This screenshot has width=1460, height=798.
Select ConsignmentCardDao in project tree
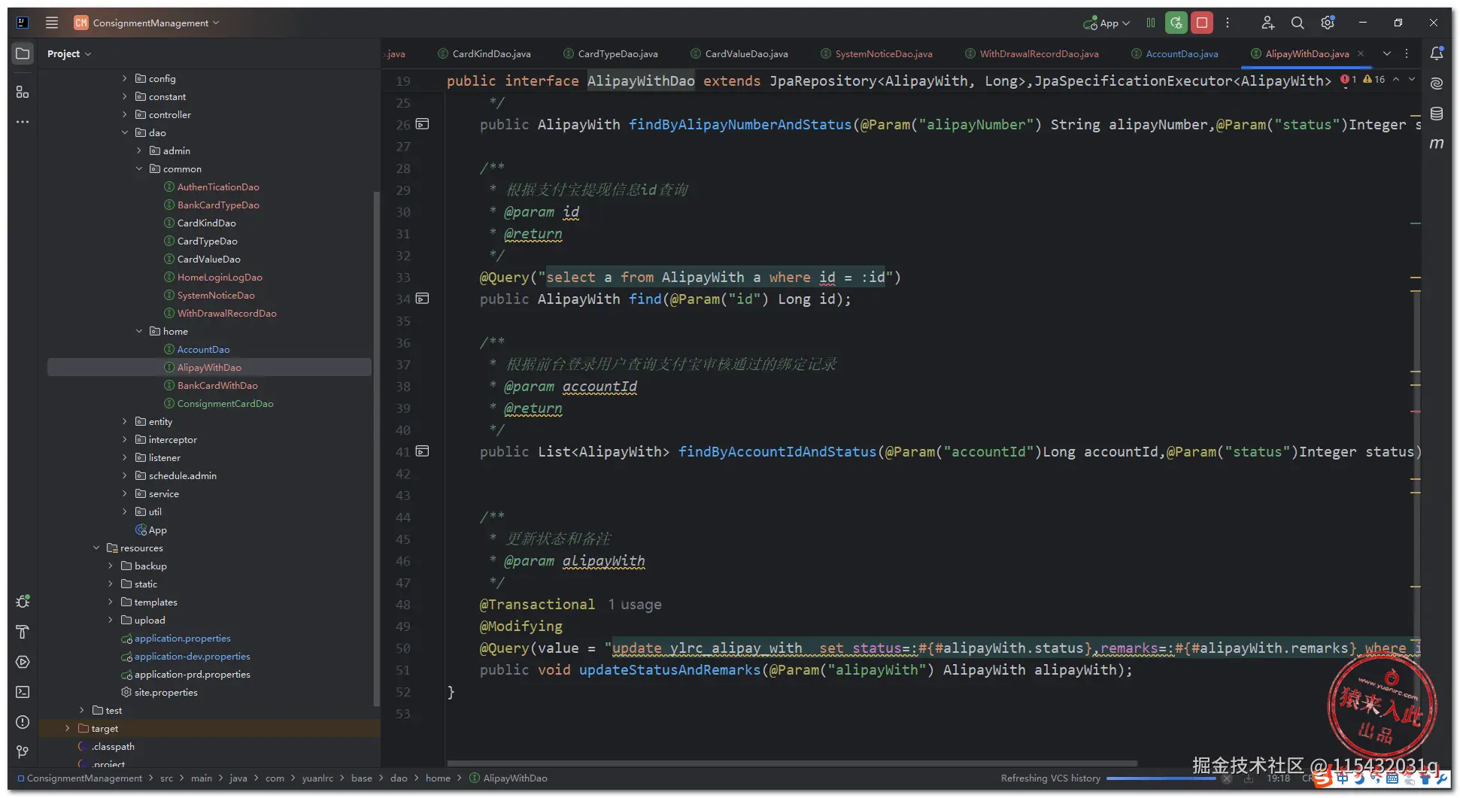(225, 403)
